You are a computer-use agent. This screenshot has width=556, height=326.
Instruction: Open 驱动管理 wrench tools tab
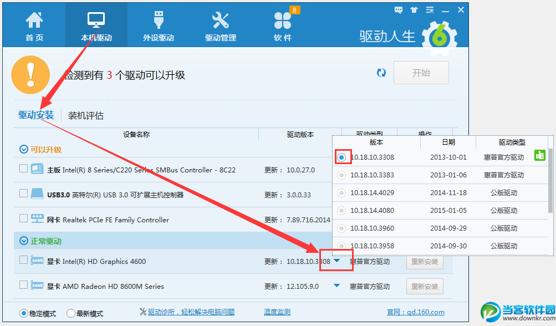pos(221,26)
